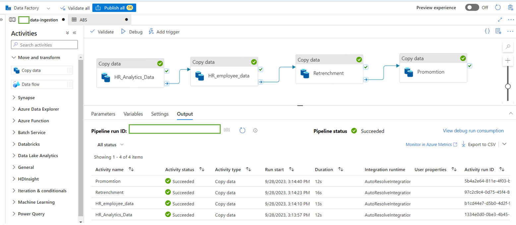Click success checkbox on Promomtion node

pos(470,66)
